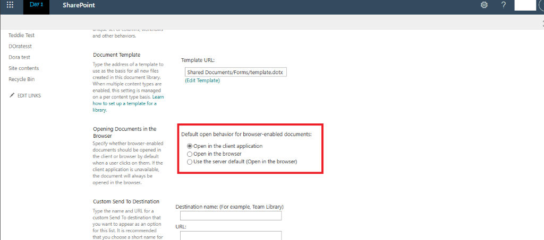Click the Opening Documents in the Browser heading
This screenshot has height=240, width=544.
pos(124,132)
